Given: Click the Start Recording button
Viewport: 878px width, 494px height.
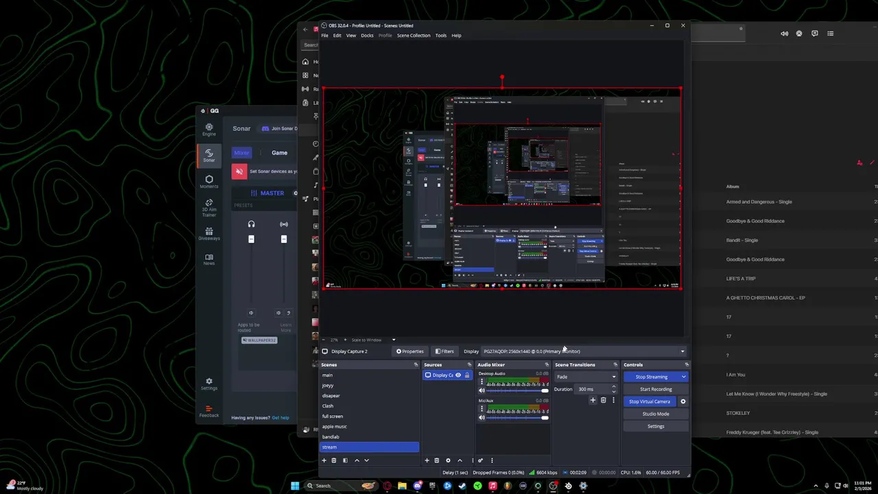Looking at the screenshot, I should click(x=656, y=389).
